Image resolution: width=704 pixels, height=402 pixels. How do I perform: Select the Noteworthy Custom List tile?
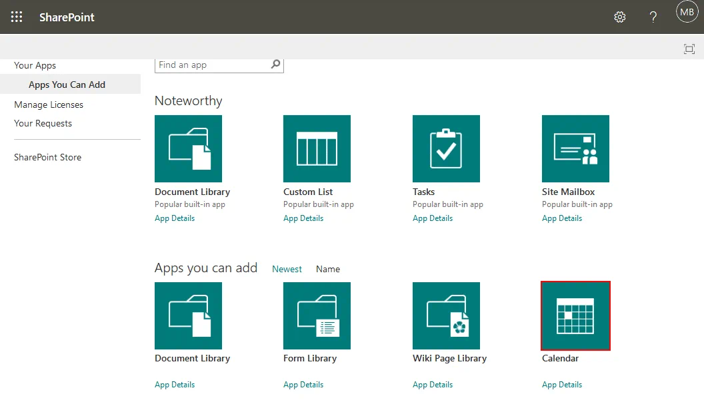pos(317,149)
